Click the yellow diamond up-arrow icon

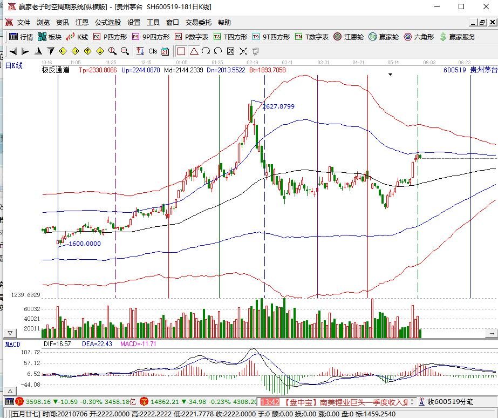87,51
